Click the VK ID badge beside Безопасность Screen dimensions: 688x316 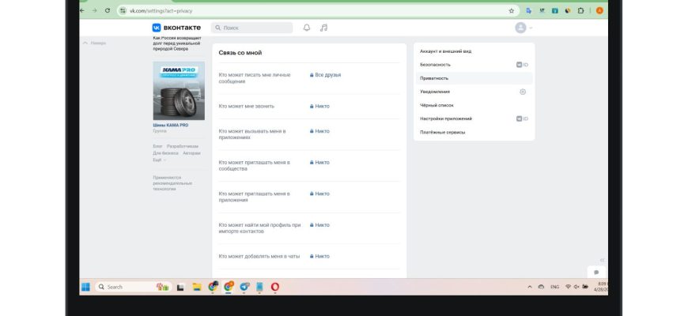tap(521, 64)
